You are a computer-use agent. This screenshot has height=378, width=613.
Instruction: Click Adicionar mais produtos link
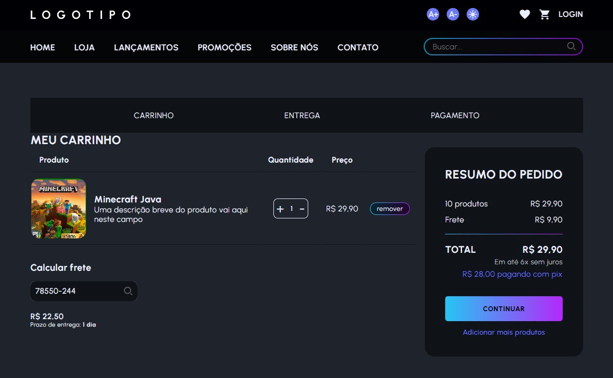pyautogui.click(x=504, y=332)
